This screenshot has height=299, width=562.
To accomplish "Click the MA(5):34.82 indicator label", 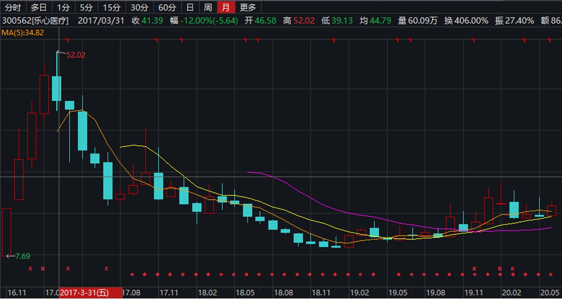I will point(23,32).
